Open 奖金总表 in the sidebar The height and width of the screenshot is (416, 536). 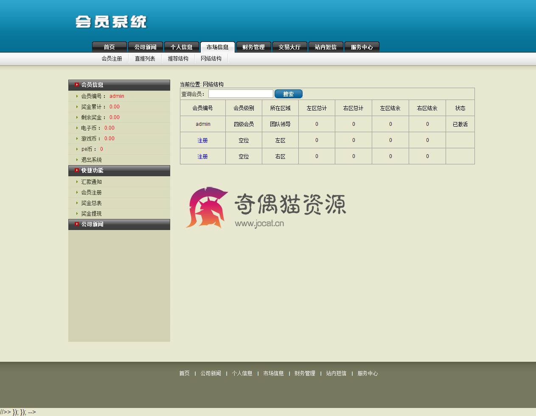click(92, 203)
